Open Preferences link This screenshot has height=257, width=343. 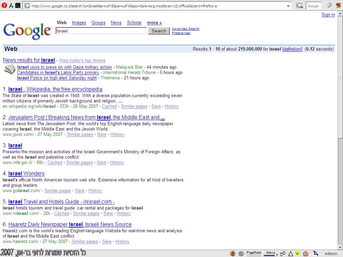coord(181,33)
